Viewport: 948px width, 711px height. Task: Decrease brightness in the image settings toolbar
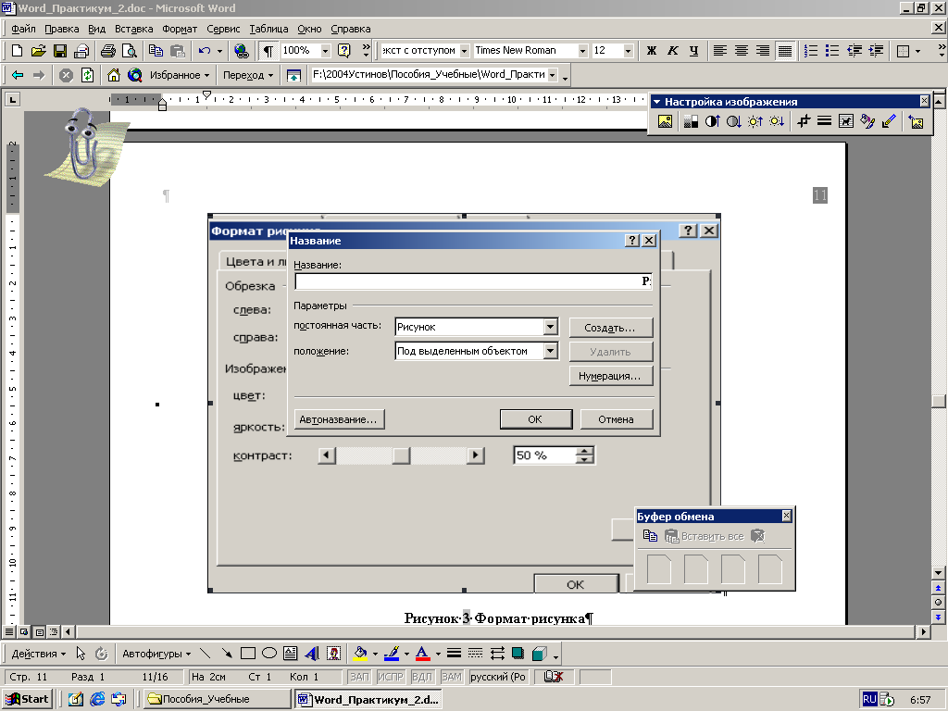[x=777, y=121]
